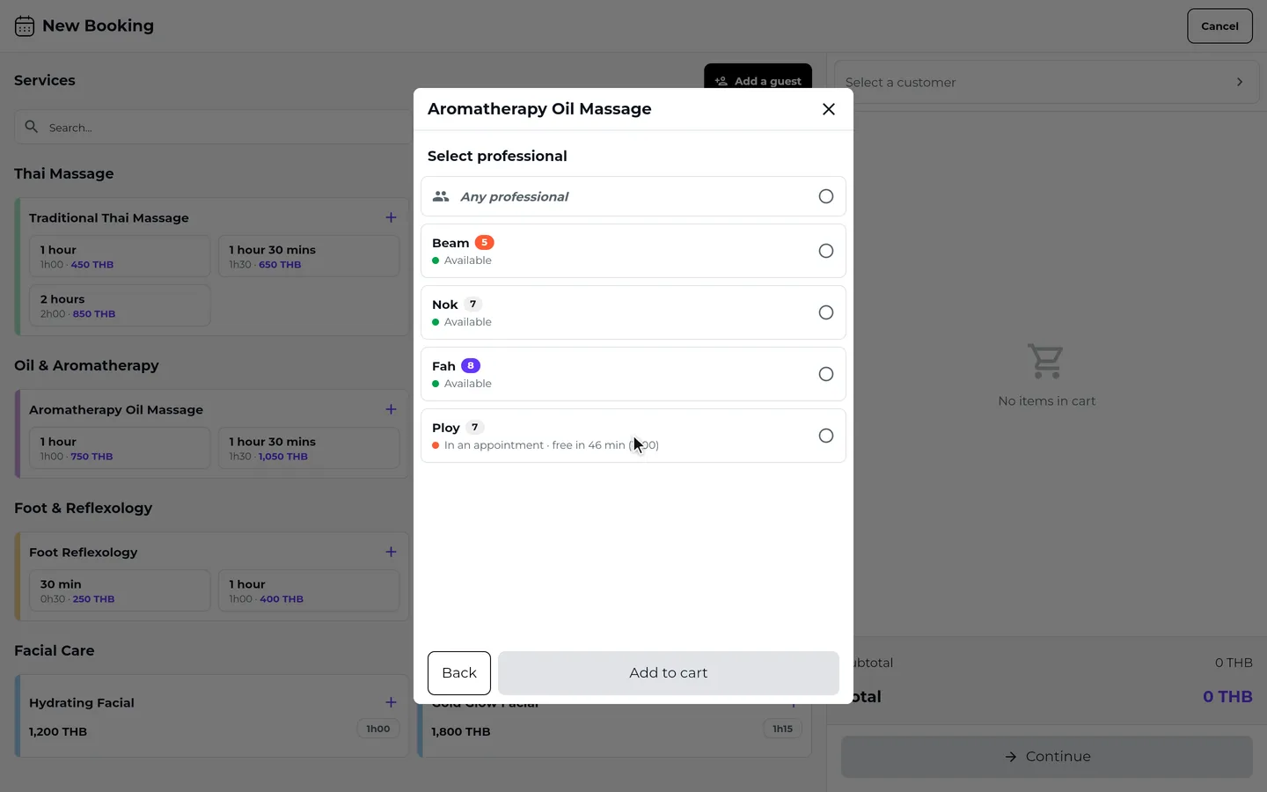
Task: Add Traditional Thai Massage with plus icon
Action: tap(392, 217)
